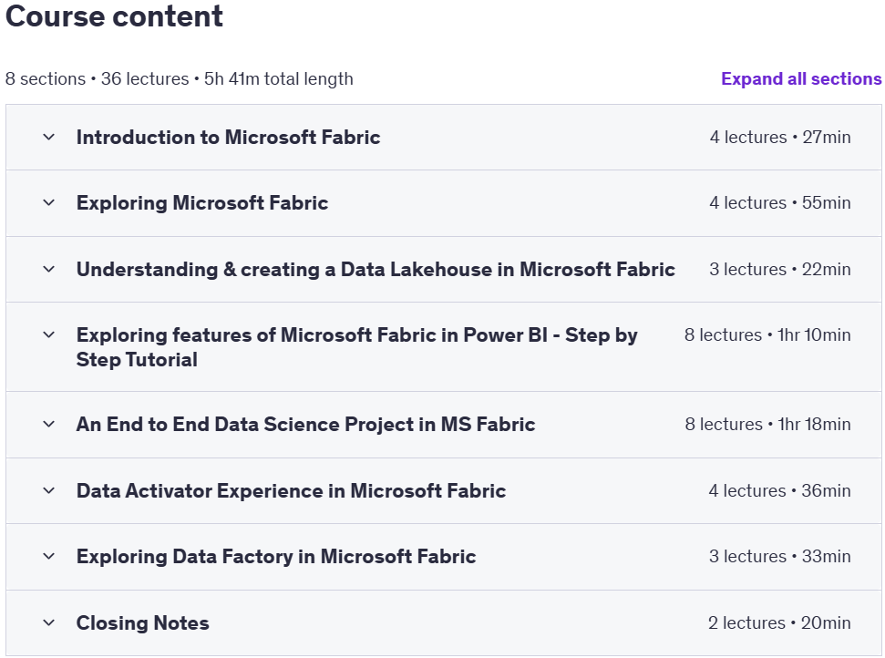The height and width of the screenshot is (658, 885).
Task: Expand chevron for Introduction to Microsoft Fabric
Action: click(49, 137)
